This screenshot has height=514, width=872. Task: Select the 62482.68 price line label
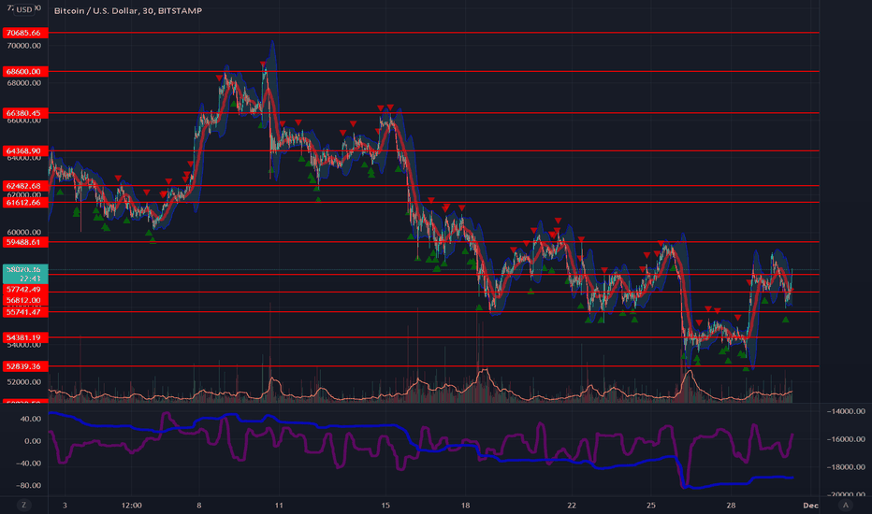[25, 186]
